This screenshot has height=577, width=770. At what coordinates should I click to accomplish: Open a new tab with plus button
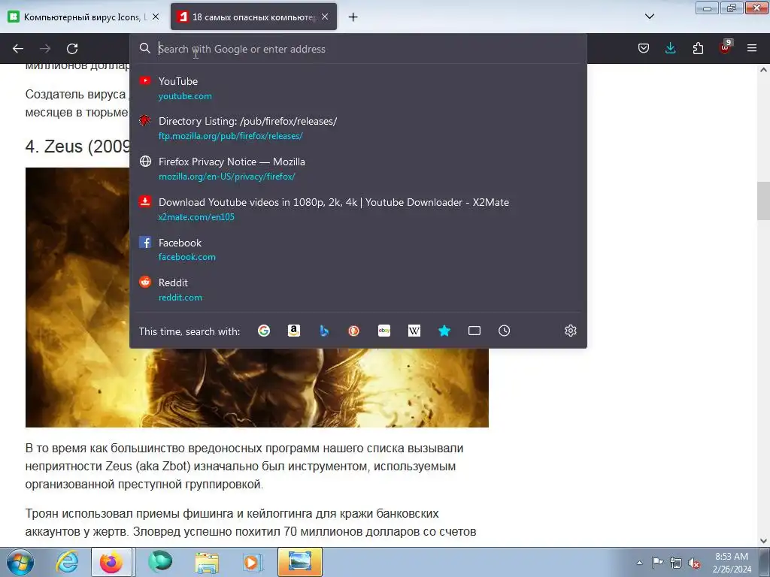pos(353,17)
